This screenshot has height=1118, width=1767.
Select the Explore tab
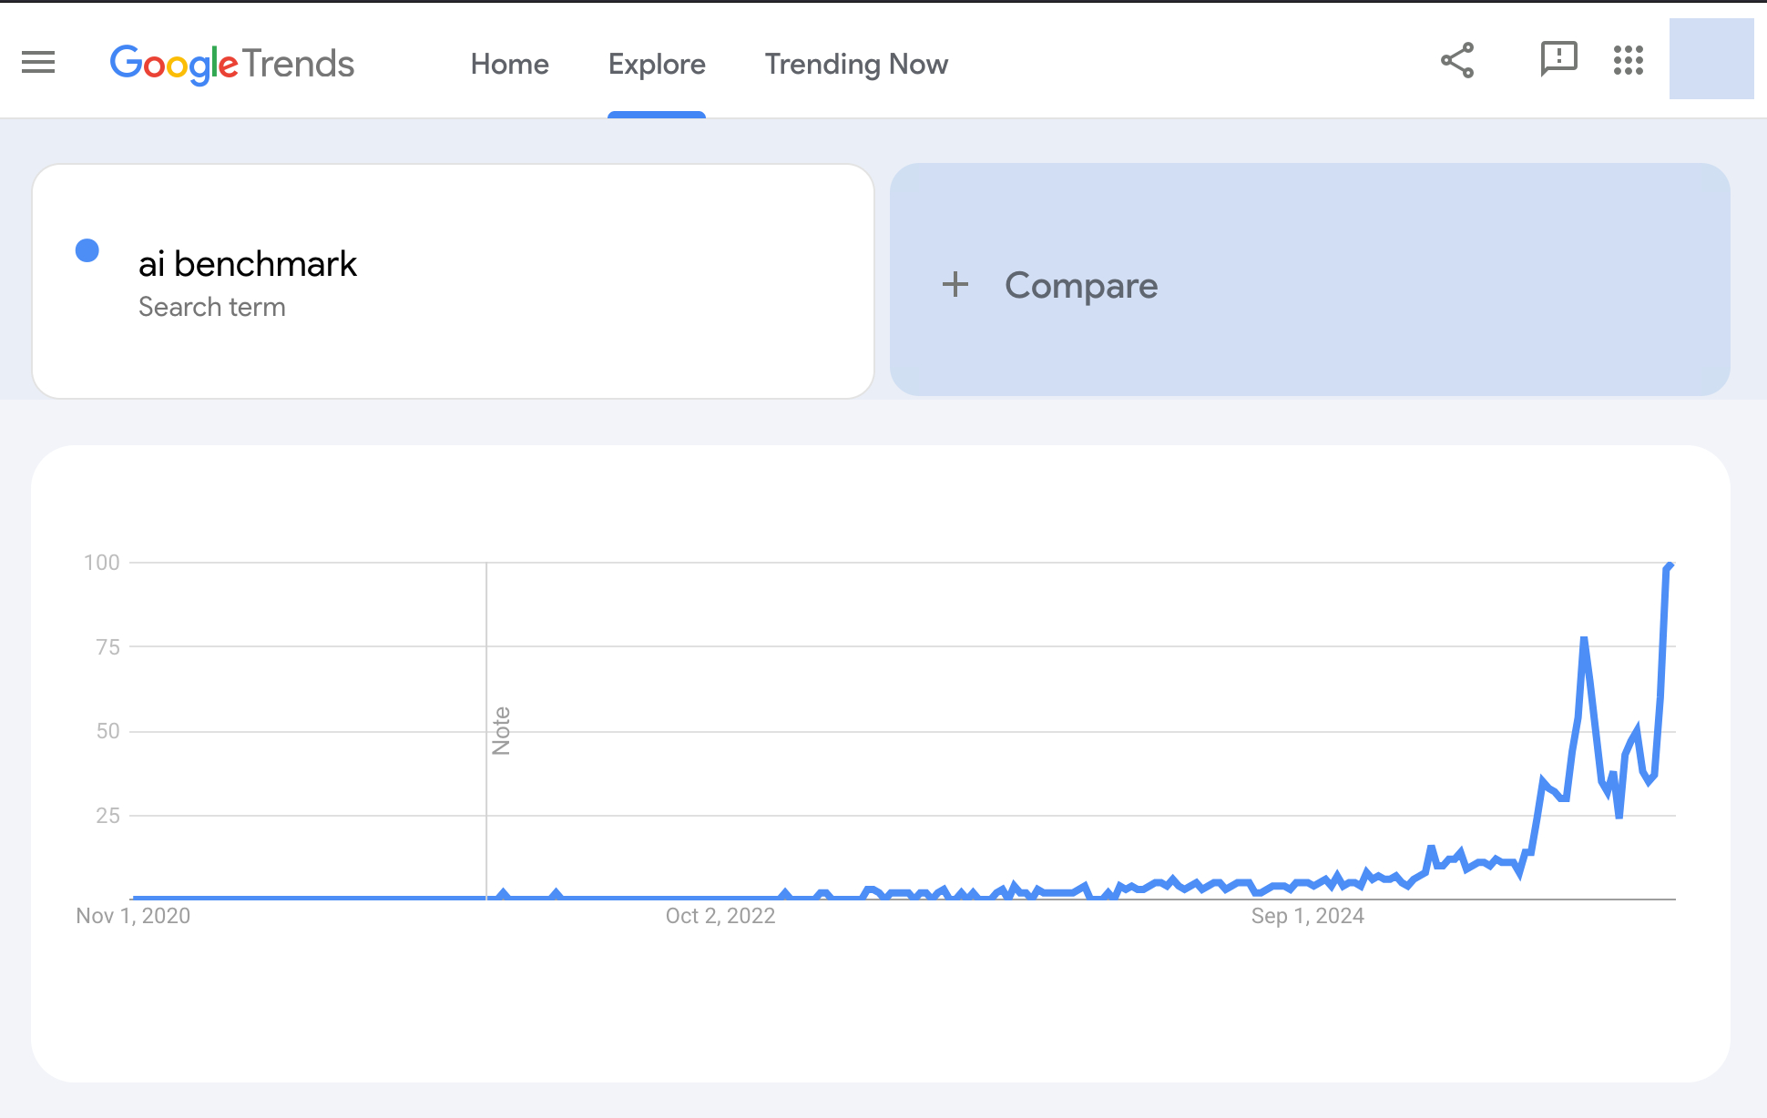click(x=657, y=64)
